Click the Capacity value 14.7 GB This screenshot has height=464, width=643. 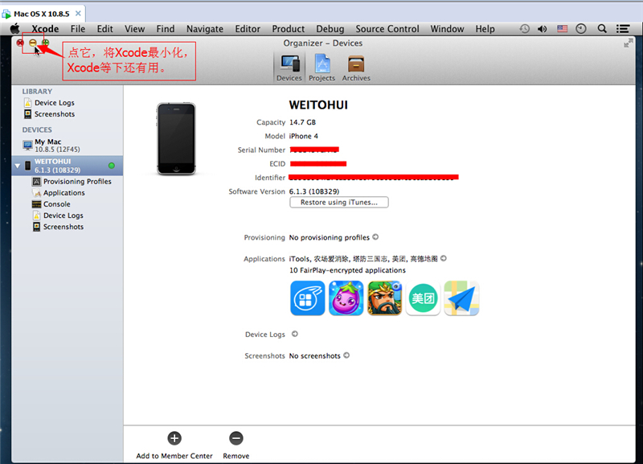[303, 122]
